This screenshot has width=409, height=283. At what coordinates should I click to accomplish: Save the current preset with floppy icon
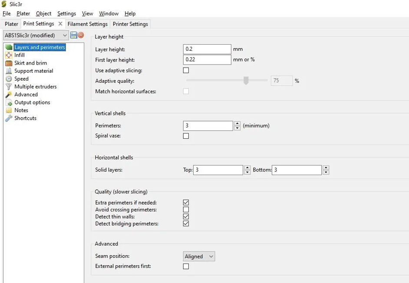point(74,35)
